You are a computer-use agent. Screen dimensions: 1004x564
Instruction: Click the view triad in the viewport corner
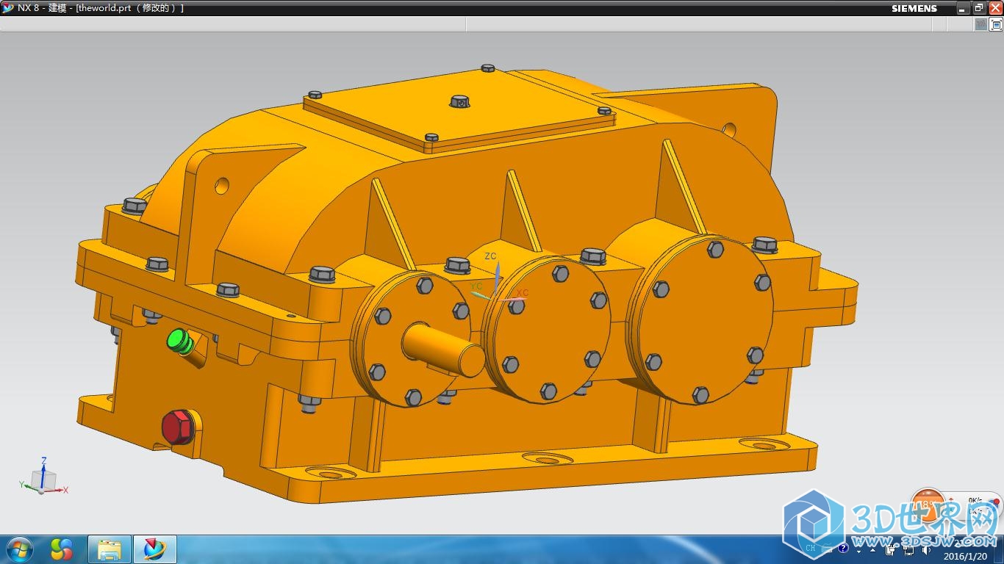[43, 477]
